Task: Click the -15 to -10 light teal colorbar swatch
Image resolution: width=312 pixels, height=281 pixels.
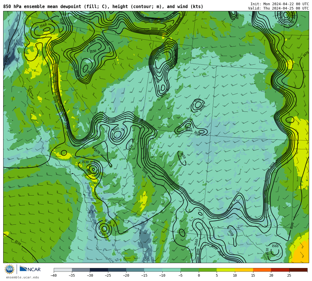Action: click(153, 270)
